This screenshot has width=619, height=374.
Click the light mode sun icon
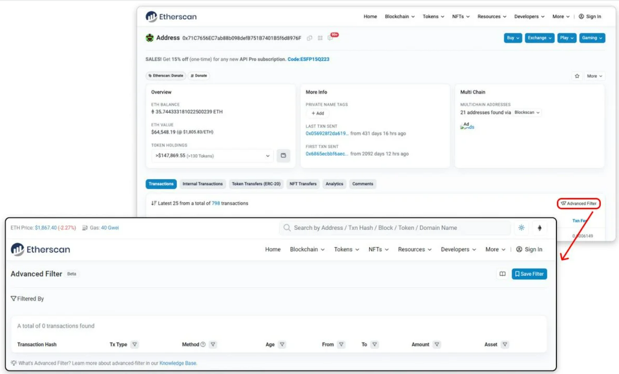coord(522,228)
